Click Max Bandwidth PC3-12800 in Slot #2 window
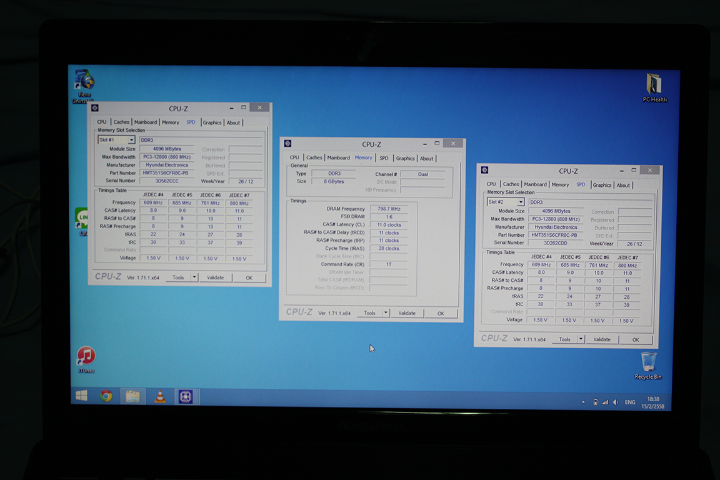The width and height of the screenshot is (720, 480). point(556,219)
